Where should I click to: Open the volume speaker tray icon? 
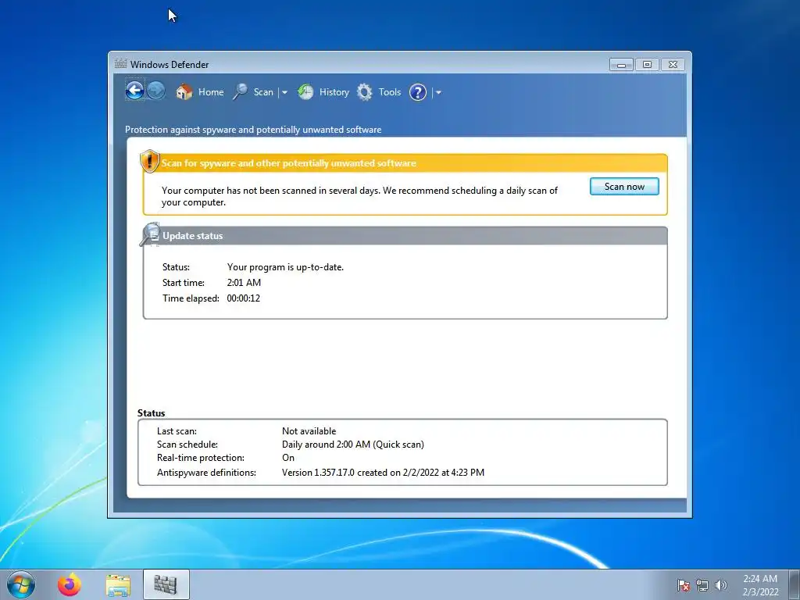720,585
